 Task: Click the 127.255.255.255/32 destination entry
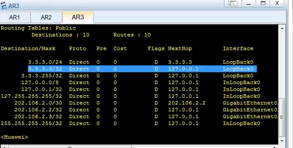(x=31, y=96)
